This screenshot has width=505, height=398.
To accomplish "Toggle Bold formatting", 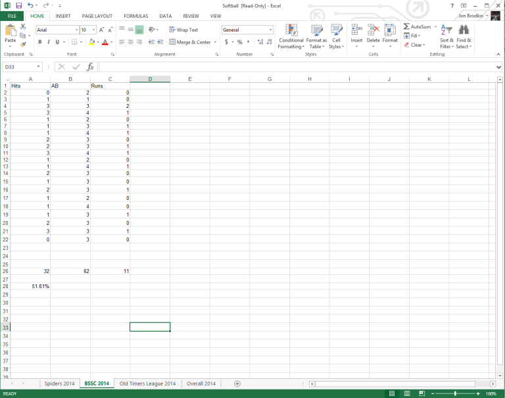I will [x=39, y=42].
